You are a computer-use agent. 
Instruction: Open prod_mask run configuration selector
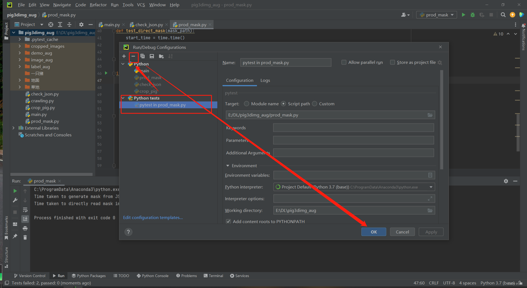(436, 15)
